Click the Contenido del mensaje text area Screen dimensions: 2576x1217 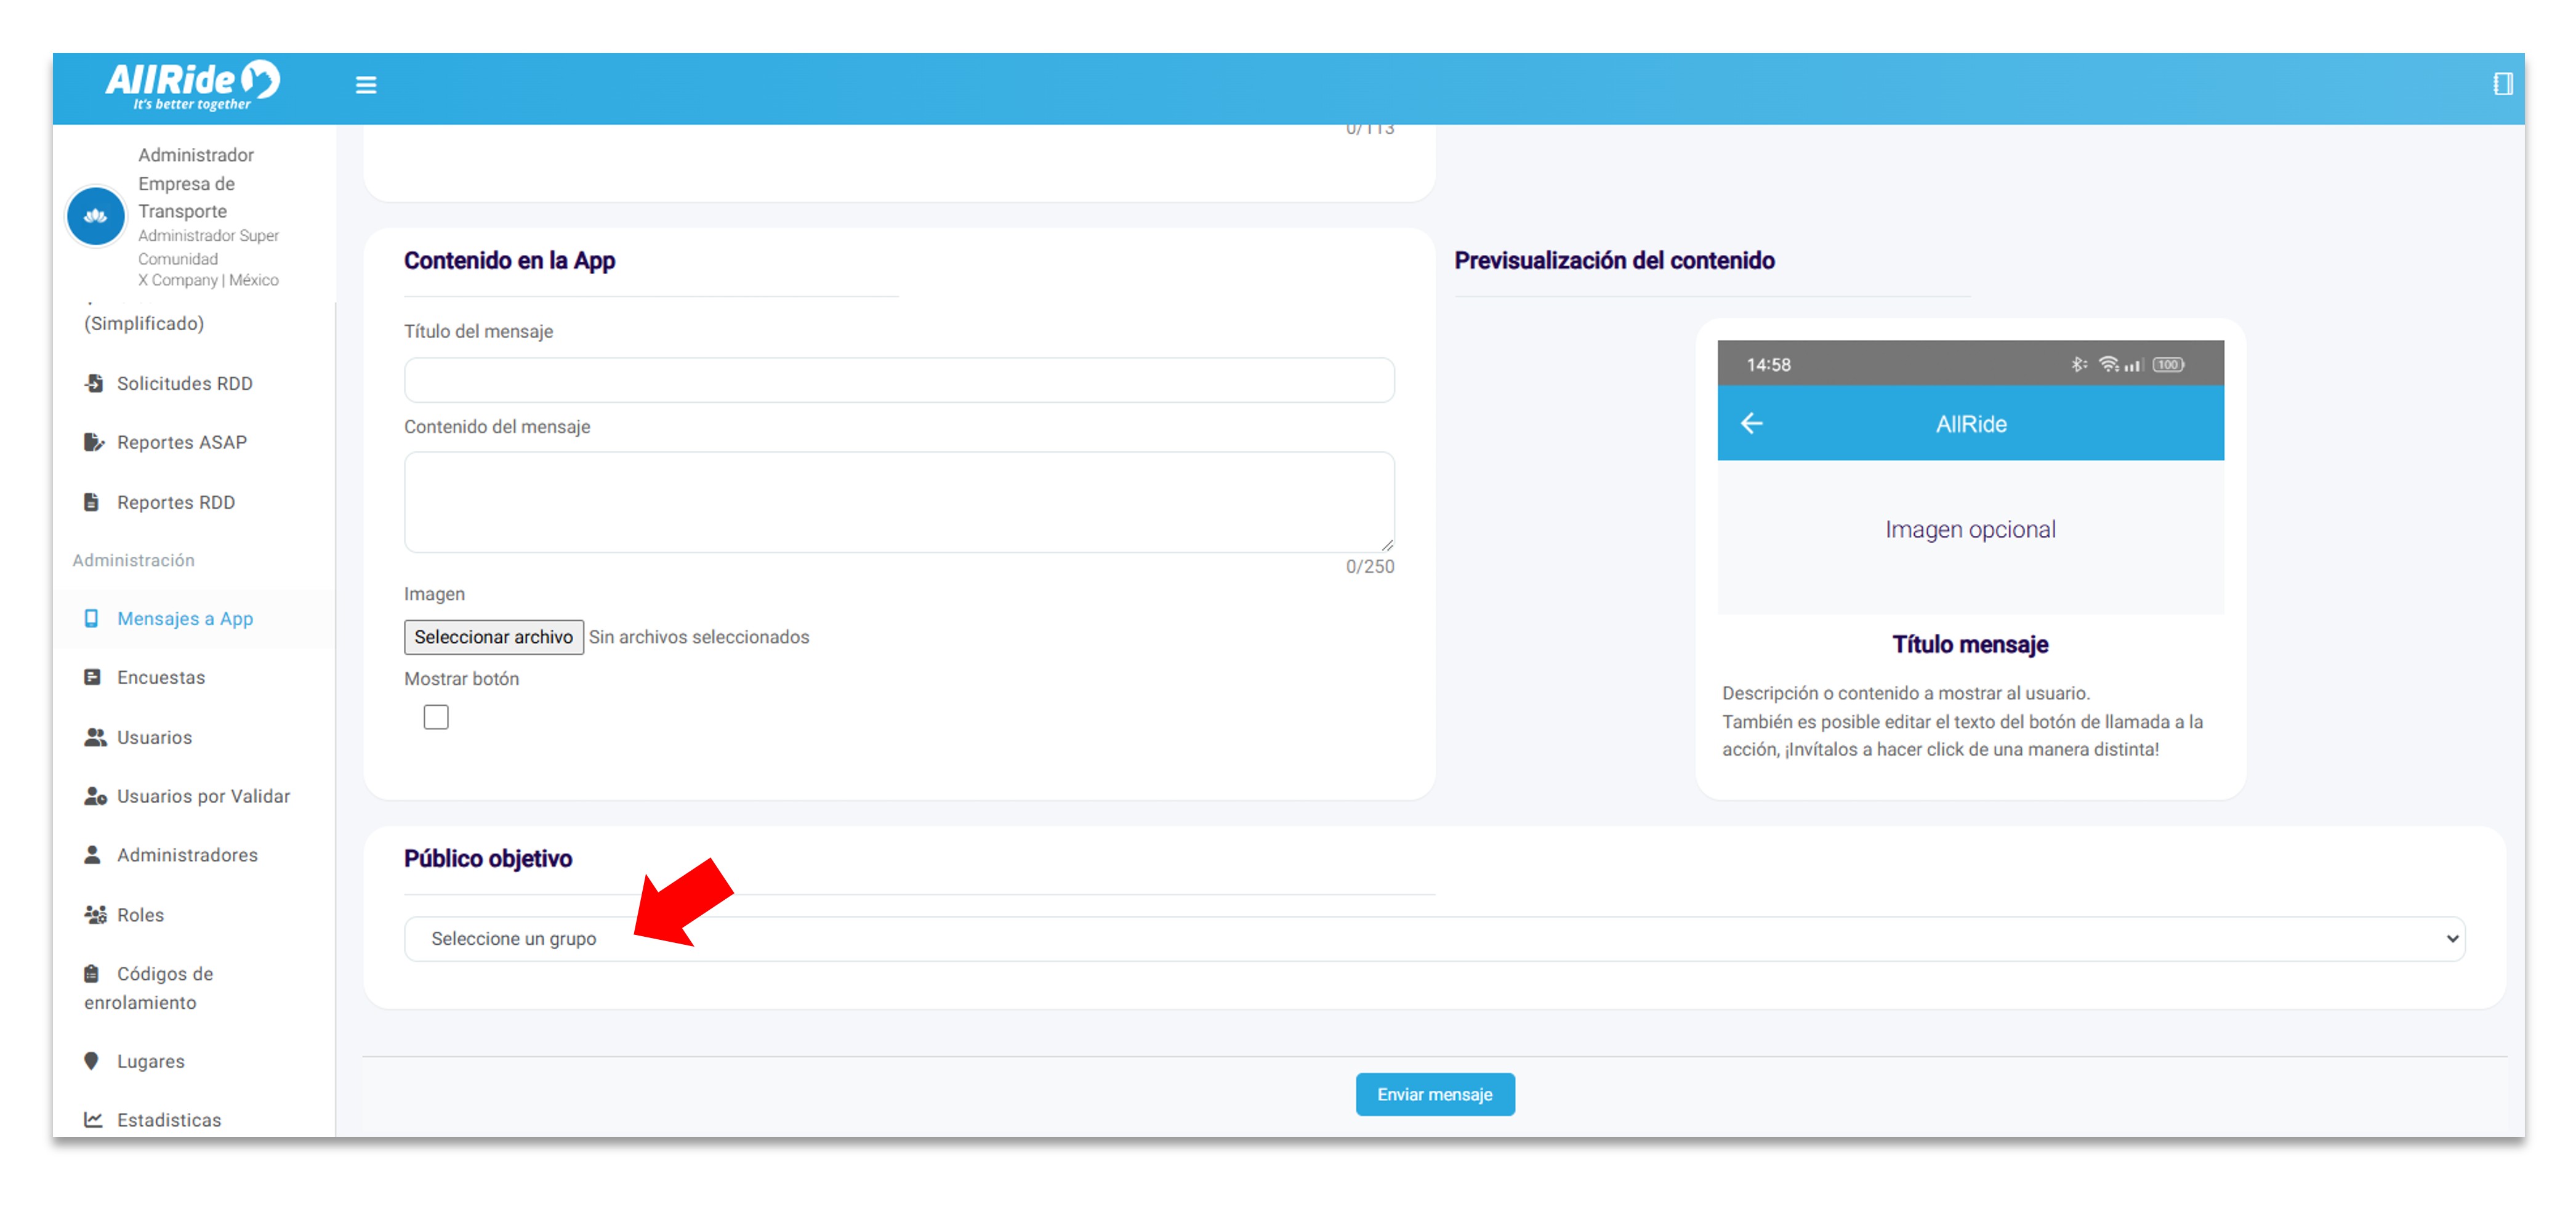pyautogui.click(x=898, y=501)
